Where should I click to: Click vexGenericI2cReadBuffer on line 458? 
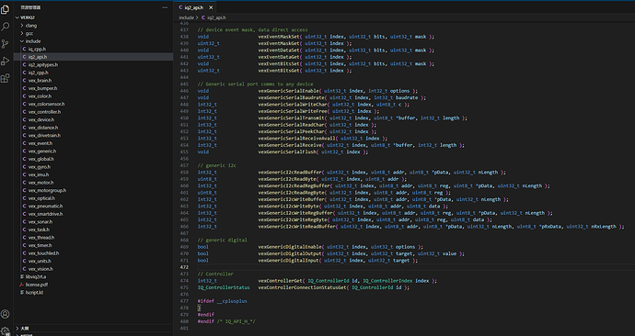pyautogui.click(x=290, y=172)
